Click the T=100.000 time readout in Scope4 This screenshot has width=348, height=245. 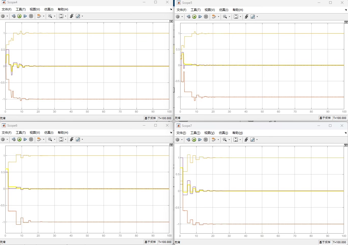pos(165,118)
